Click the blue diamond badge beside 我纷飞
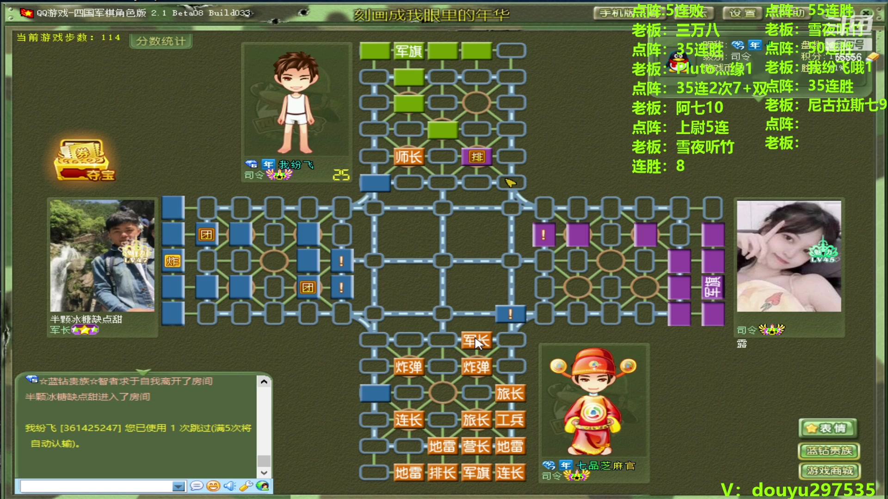This screenshot has height=499, width=888. [251, 164]
